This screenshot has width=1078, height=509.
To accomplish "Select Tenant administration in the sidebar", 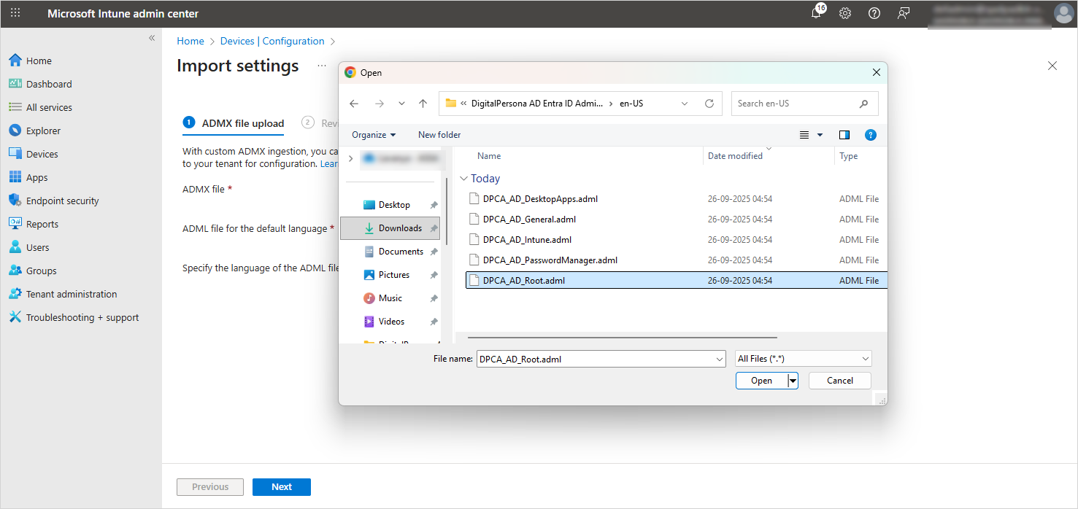I will (x=70, y=293).
